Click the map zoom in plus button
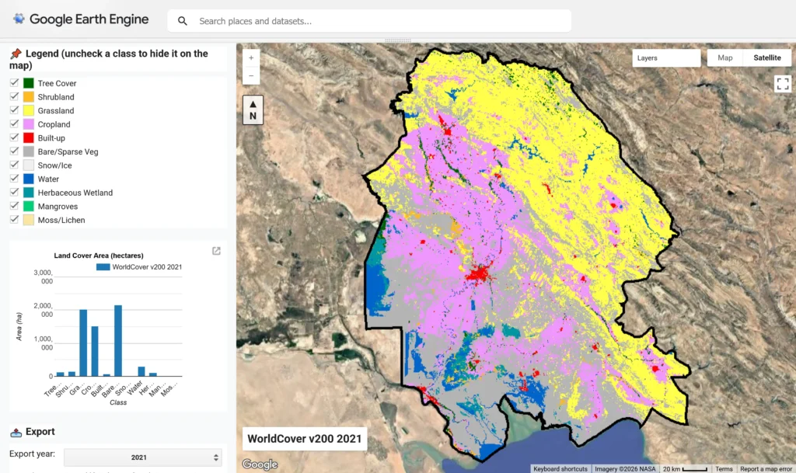 point(251,57)
